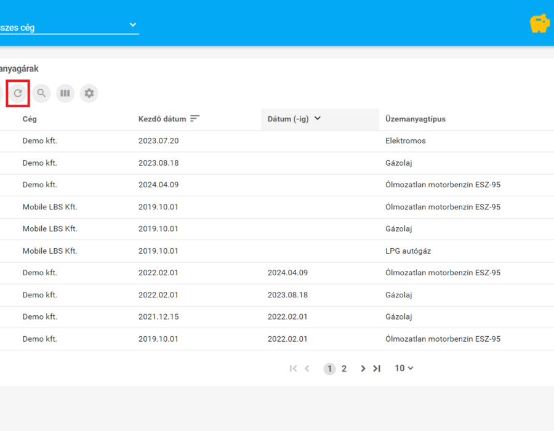Refresh the fuel price table
The width and height of the screenshot is (554, 431).
tap(18, 93)
